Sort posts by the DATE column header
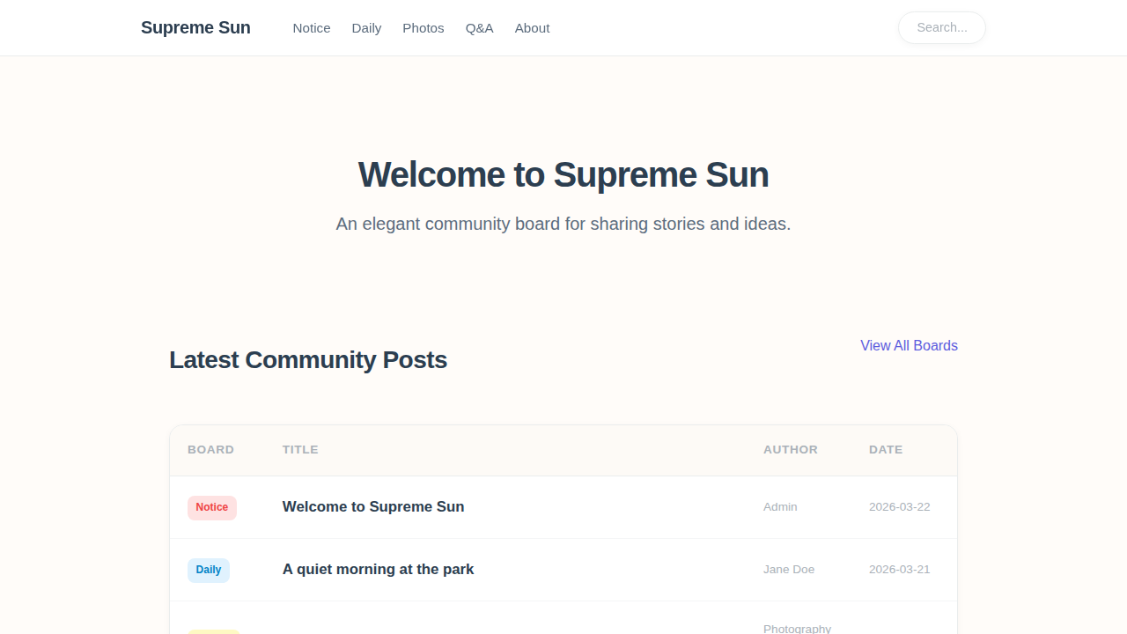Image resolution: width=1127 pixels, height=634 pixels. (886, 449)
